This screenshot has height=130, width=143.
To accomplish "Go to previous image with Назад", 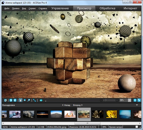I will 66,105.
